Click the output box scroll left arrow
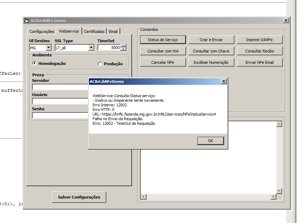Image resolution: width=308 pixels, height=223 pixels. click(144, 196)
